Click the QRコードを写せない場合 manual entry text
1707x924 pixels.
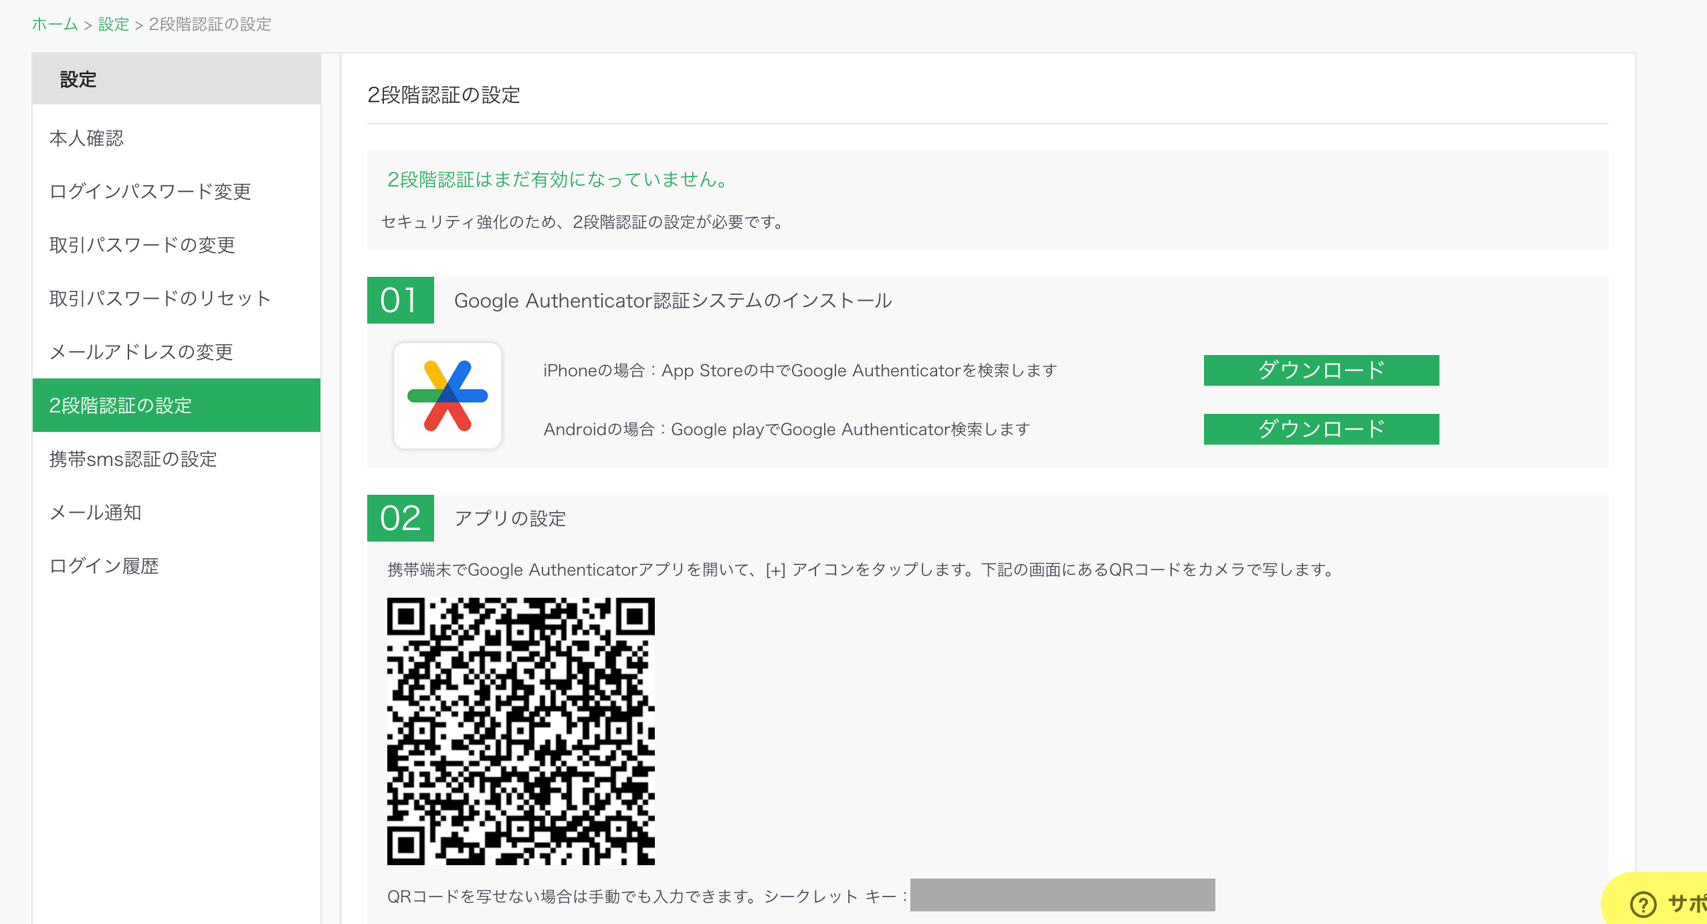tap(647, 896)
